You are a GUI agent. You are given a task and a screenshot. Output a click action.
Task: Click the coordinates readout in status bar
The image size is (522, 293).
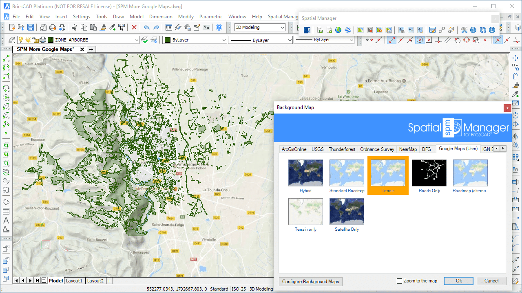point(177,289)
